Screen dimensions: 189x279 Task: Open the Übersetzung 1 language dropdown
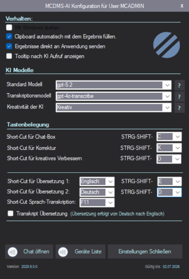(110, 181)
